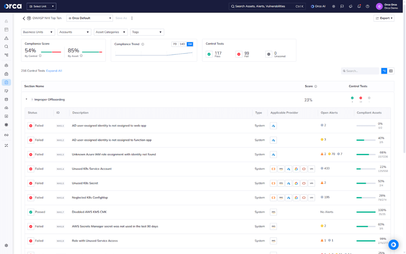Switch to grouped tree view
Viewport: 406px width, 254px height.
(x=384, y=71)
